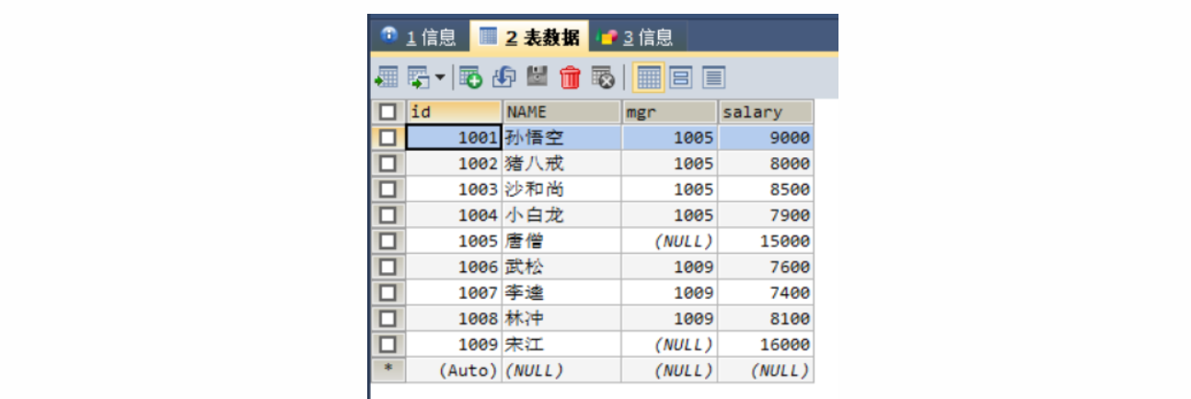Check the row checkbox for 武松
Viewport: 1191px width, 399px height.
point(387,267)
